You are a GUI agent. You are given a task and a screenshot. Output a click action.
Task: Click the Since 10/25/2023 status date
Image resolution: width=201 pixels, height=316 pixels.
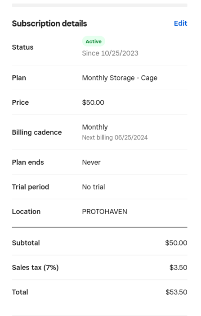110,53
